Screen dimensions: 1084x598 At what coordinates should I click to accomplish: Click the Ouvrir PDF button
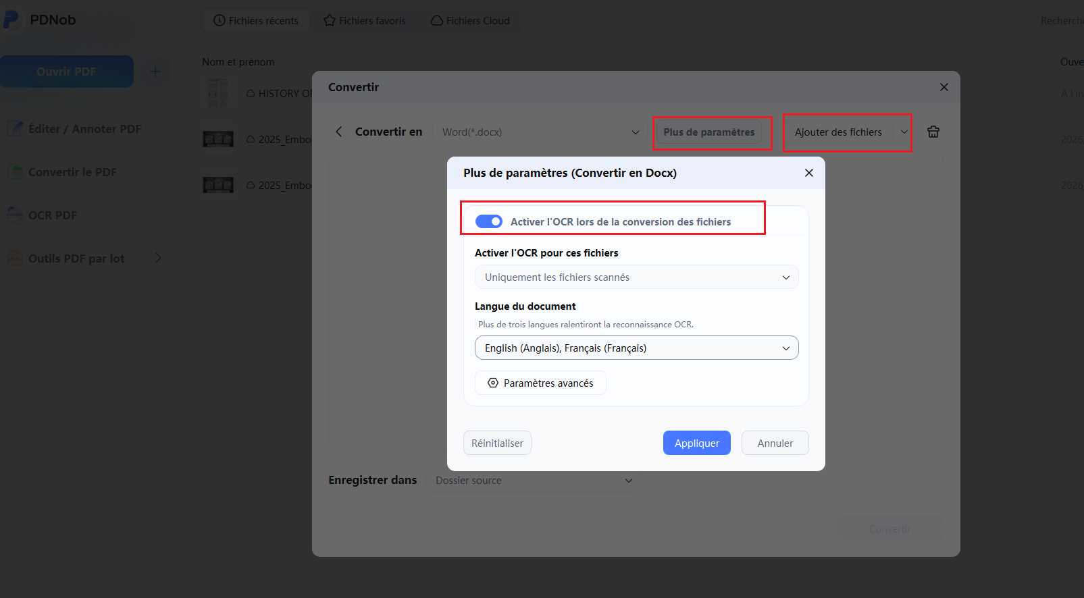tap(66, 72)
